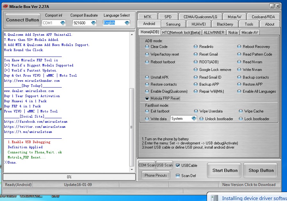Open the Mircale AV sub-tab

(250, 33)
